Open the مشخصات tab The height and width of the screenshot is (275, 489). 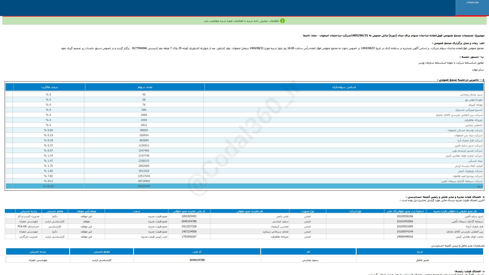coord(472,2)
